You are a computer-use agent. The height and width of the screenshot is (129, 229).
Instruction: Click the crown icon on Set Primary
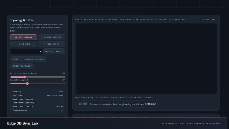coord(16,37)
